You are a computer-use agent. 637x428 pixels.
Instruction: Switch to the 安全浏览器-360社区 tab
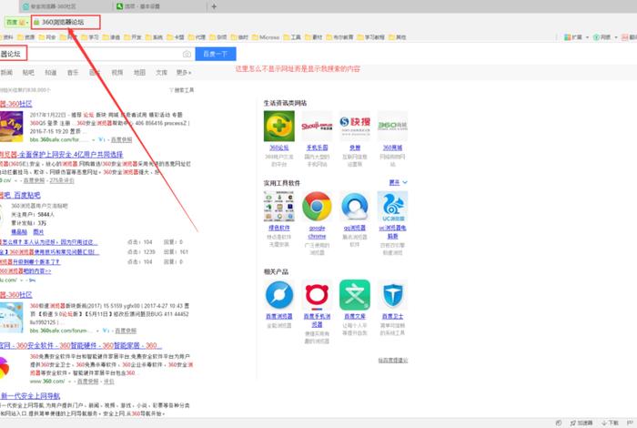tap(65, 6)
